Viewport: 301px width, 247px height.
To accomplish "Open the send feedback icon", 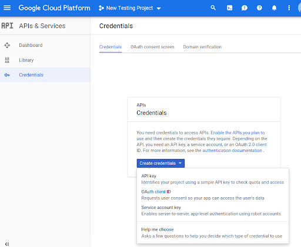I will [x=245, y=8].
